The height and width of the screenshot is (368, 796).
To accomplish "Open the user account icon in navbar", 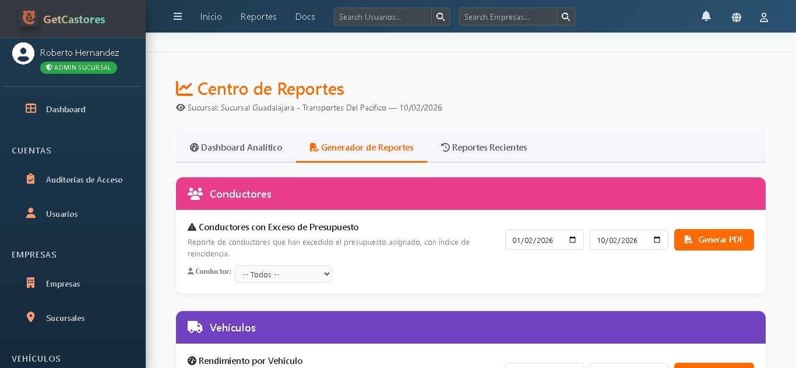I will coord(763,17).
